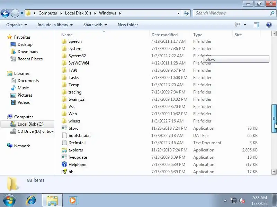
Task: Open the Documents library
Action: pos(28,81)
